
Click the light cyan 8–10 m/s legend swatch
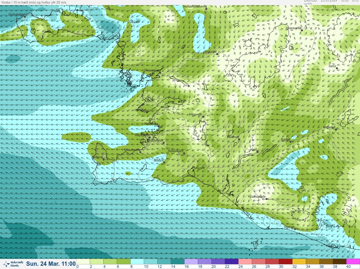[137, 262]
